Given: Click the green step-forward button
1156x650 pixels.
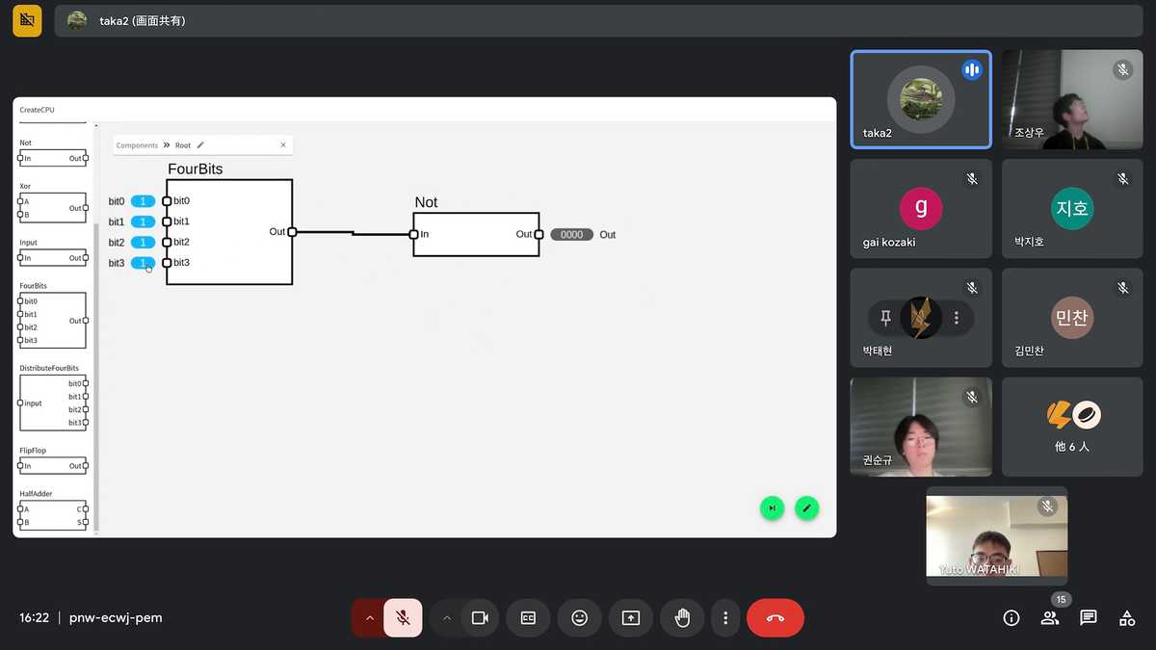Looking at the screenshot, I should [x=772, y=508].
